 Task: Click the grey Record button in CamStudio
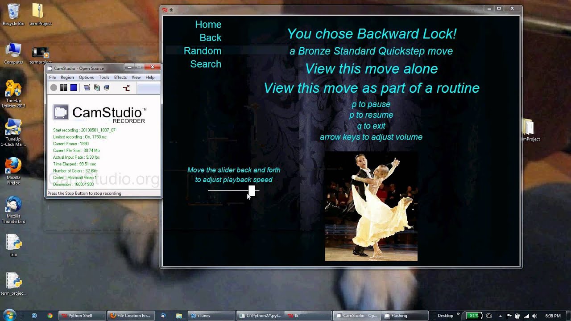point(54,88)
